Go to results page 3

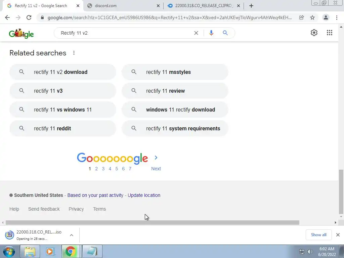(103, 169)
